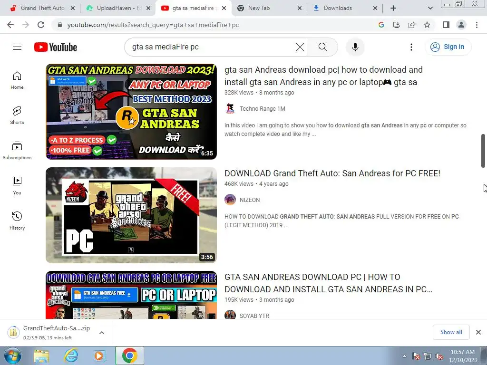Expand download item options chevron
487x365 pixels.
(102, 333)
